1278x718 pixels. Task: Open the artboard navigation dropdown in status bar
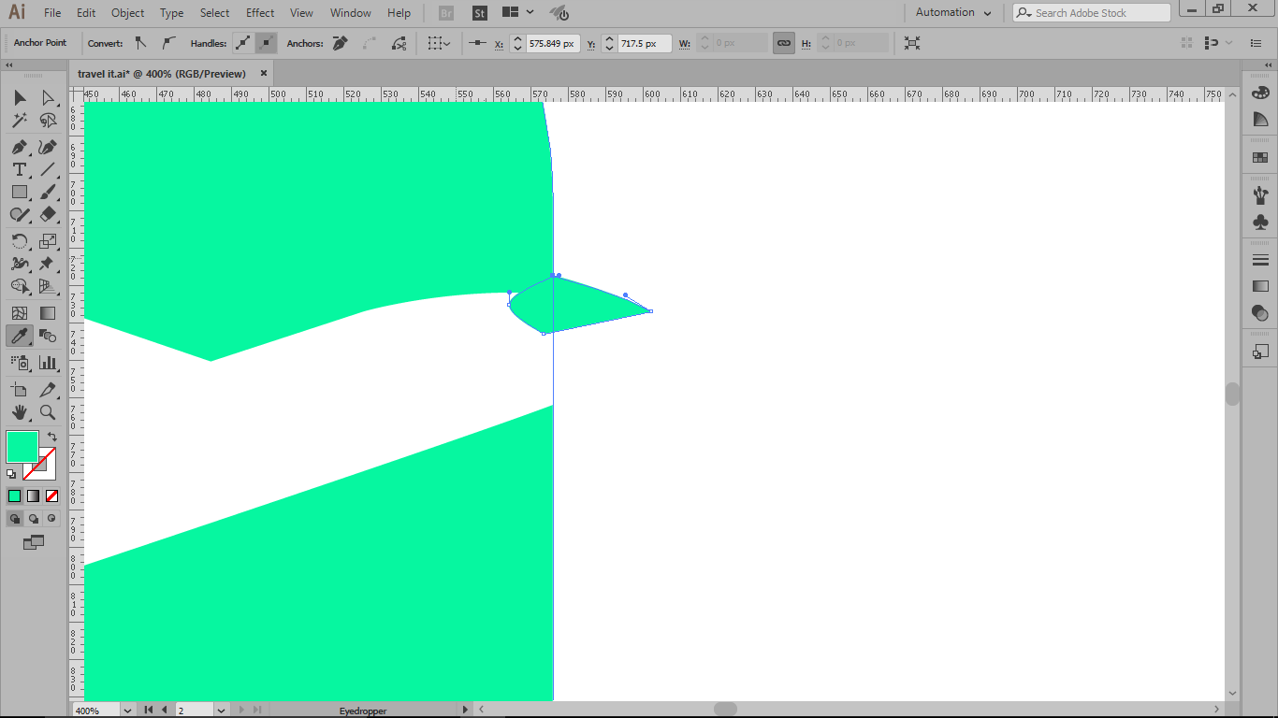coord(220,710)
